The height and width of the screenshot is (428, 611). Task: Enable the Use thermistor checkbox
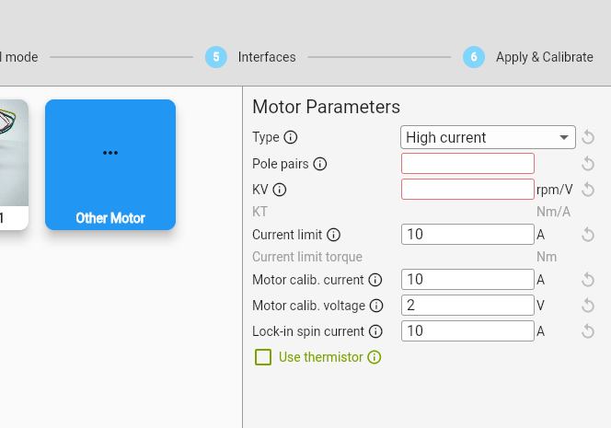coord(263,357)
